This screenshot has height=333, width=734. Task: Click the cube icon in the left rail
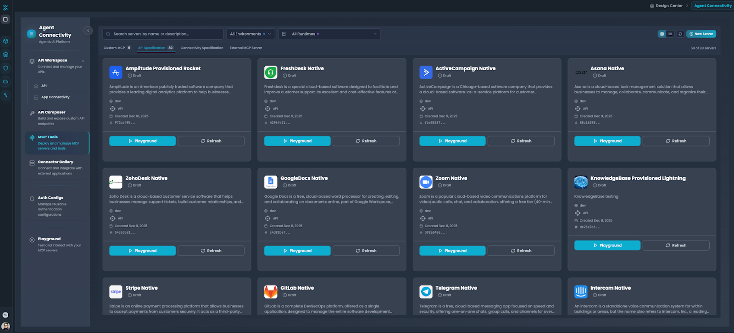6,41
